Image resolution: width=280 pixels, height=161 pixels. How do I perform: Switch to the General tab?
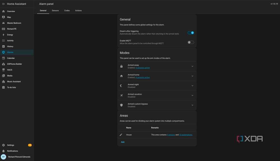click(43, 11)
